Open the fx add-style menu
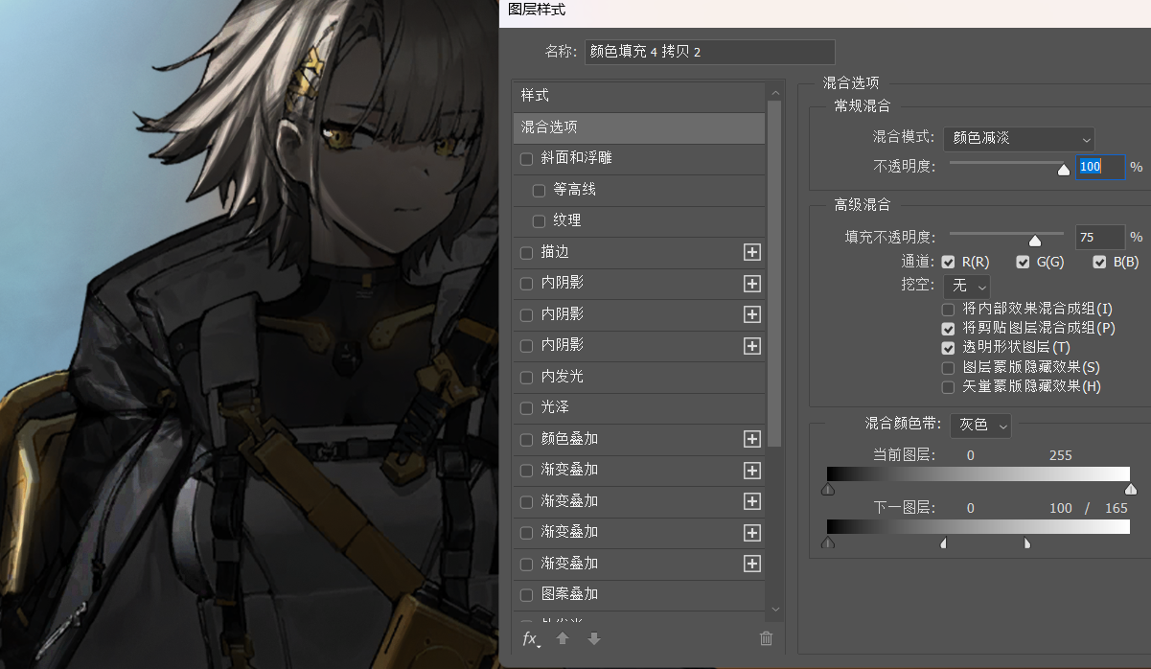Image resolution: width=1151 pixels, height=669 pixels. (531, 638)
